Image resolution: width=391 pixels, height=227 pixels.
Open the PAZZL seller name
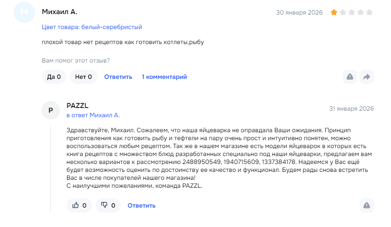point(78,105)
